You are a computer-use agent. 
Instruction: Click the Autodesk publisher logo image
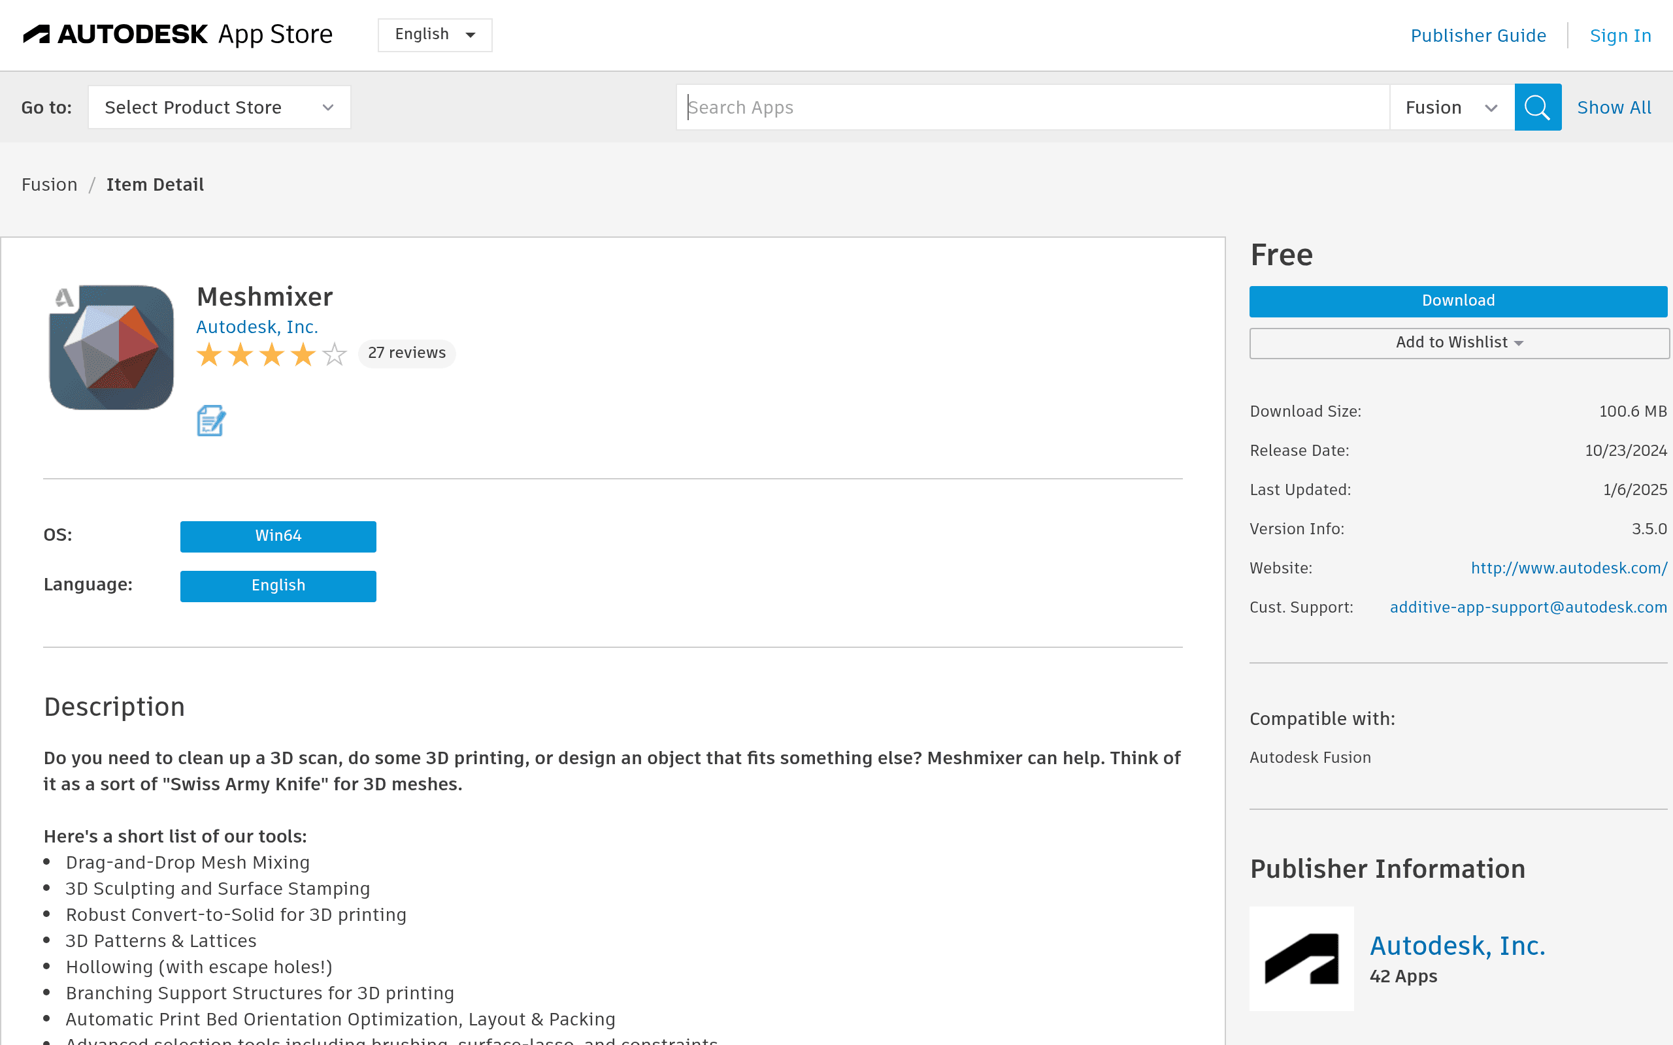click(1301, 958)
